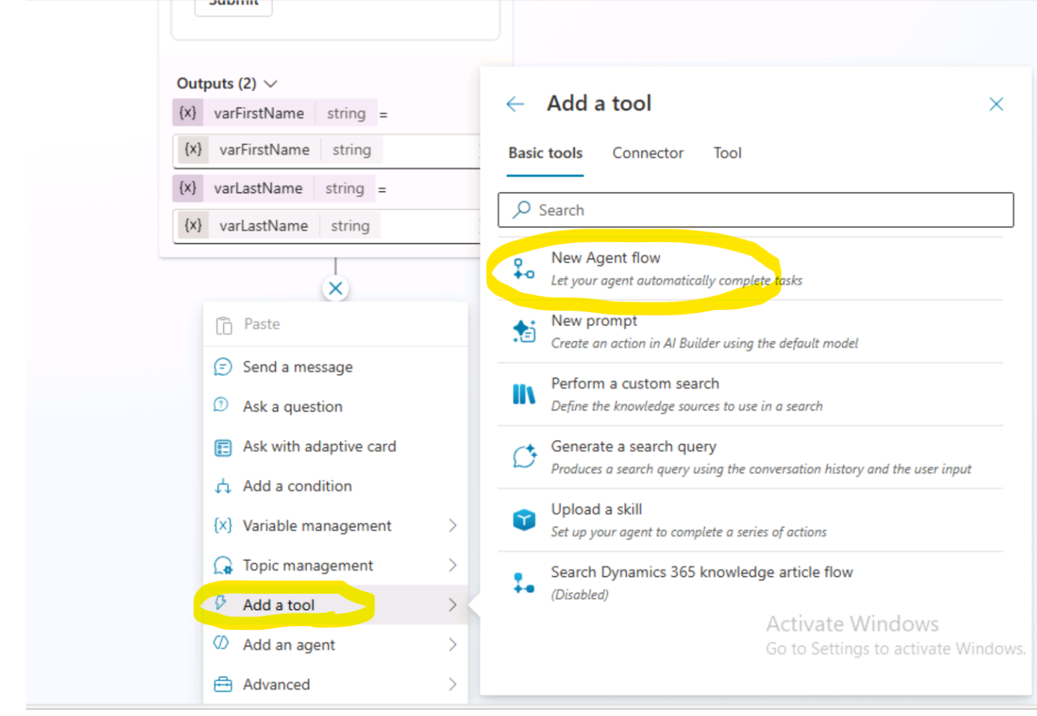Switch to the Connector tab
The image size is (1037, 716).
(647, 153)
